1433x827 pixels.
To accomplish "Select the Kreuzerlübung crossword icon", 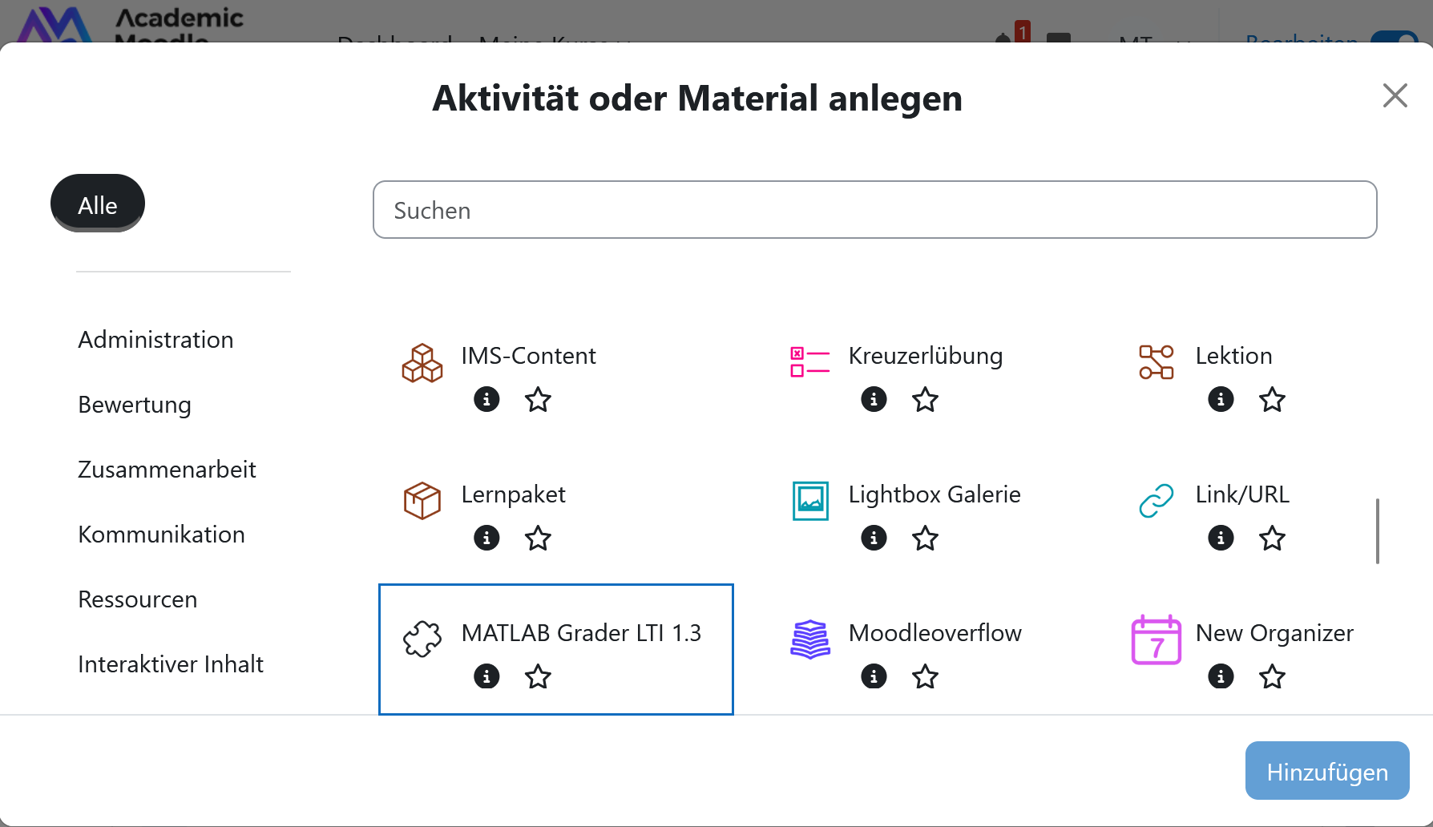I will pyautogui.click(x=809, y=363).
